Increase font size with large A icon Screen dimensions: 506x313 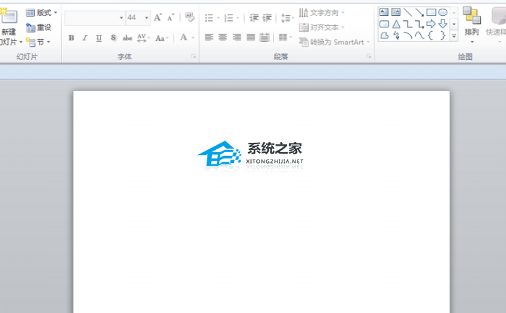158,18
